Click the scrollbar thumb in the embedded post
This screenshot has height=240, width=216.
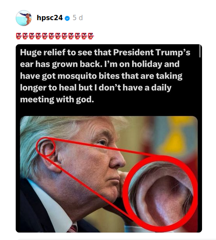[x=200, y=51]
